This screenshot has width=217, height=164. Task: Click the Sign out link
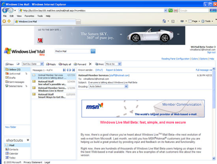coord(211,52)
